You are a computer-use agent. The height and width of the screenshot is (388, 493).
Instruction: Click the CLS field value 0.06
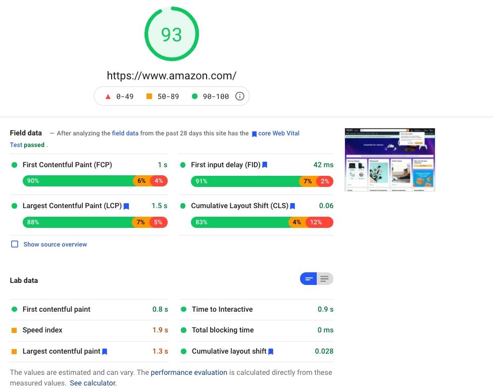(326, 206)
